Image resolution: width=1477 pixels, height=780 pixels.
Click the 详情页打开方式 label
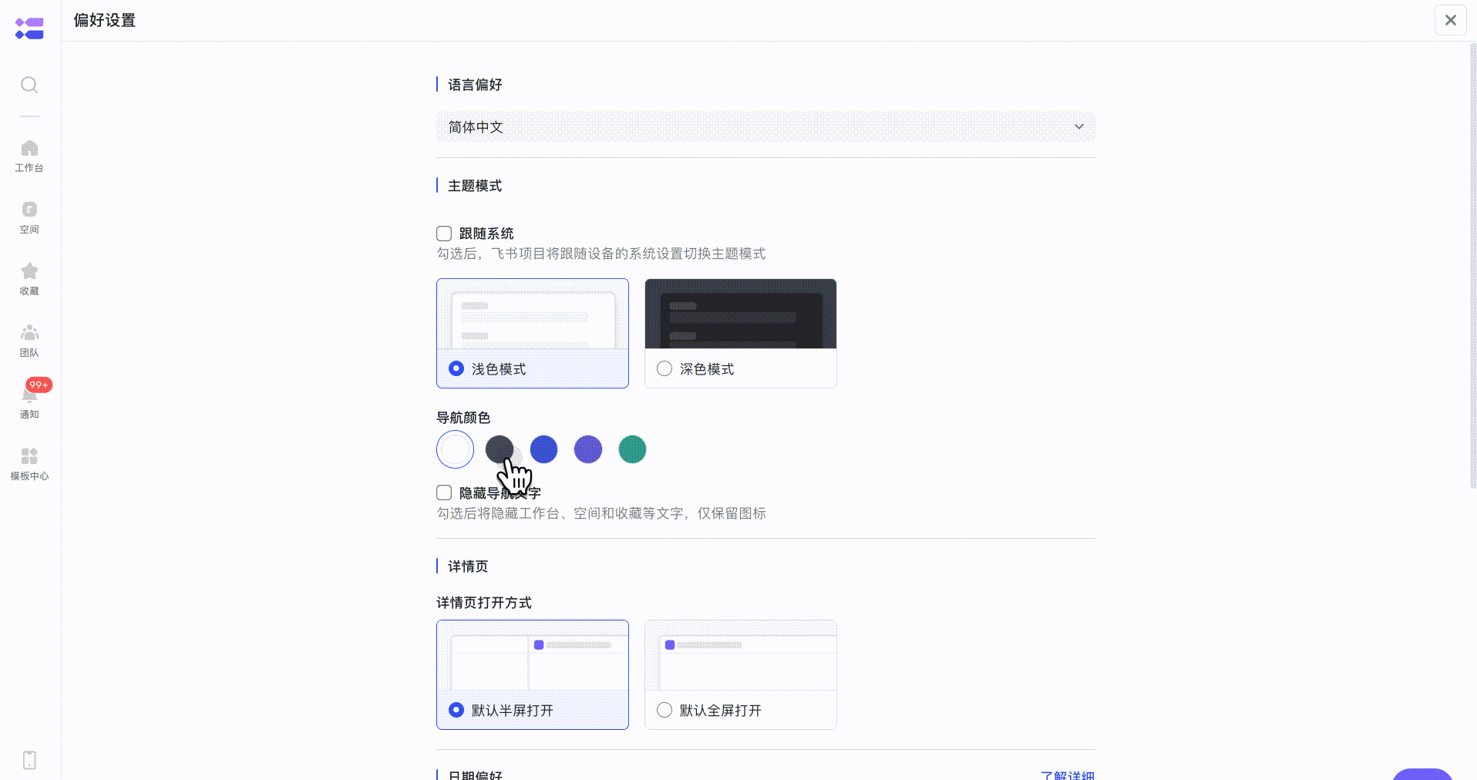click(x=484, y=603)
